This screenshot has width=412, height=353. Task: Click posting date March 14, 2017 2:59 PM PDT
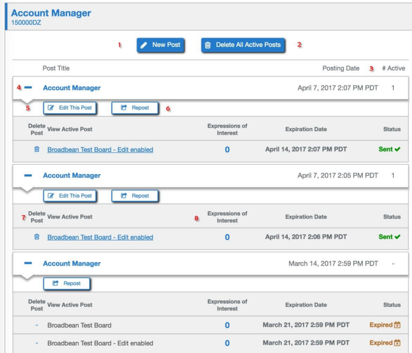click(x=333, y=263)
